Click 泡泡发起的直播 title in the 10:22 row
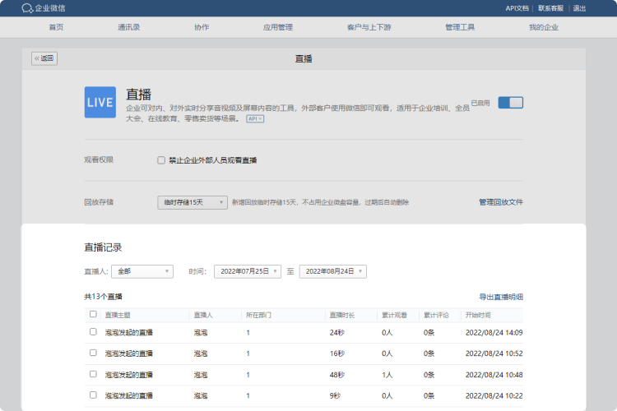Viewport: 617px width, 411px height. 128,395
